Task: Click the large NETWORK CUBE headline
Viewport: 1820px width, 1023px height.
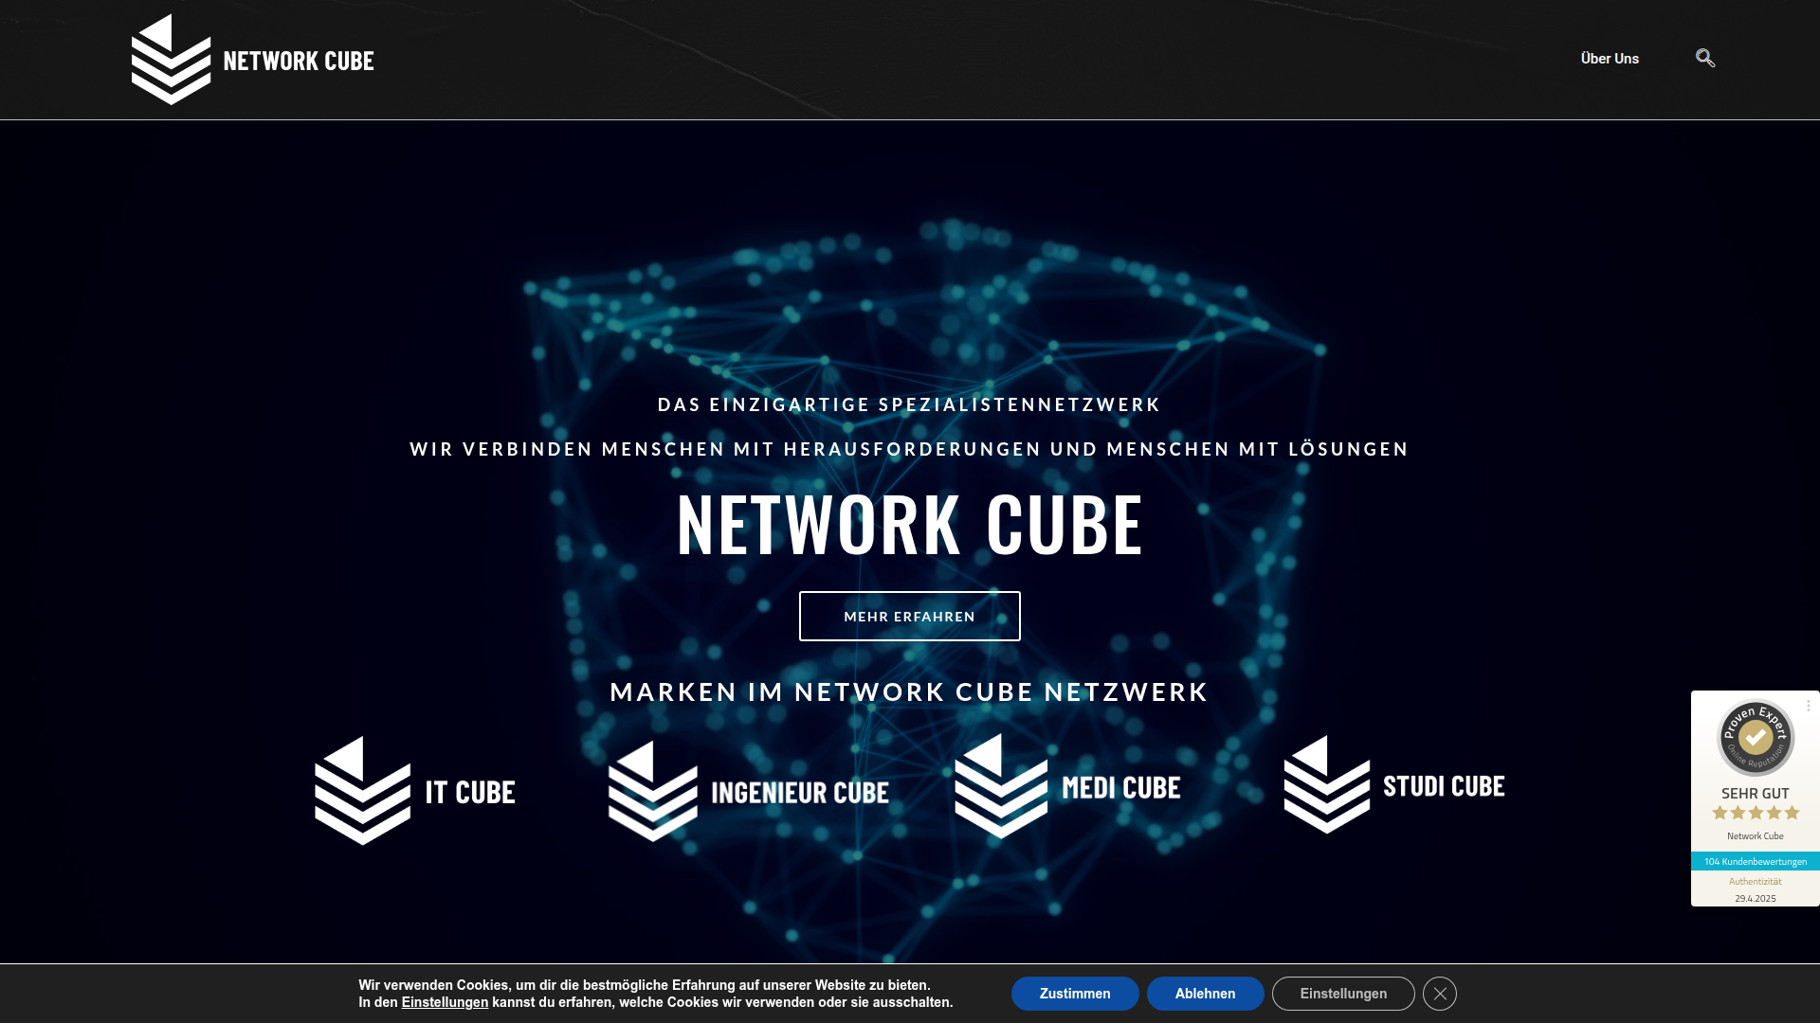Action: tap(910, 524)
